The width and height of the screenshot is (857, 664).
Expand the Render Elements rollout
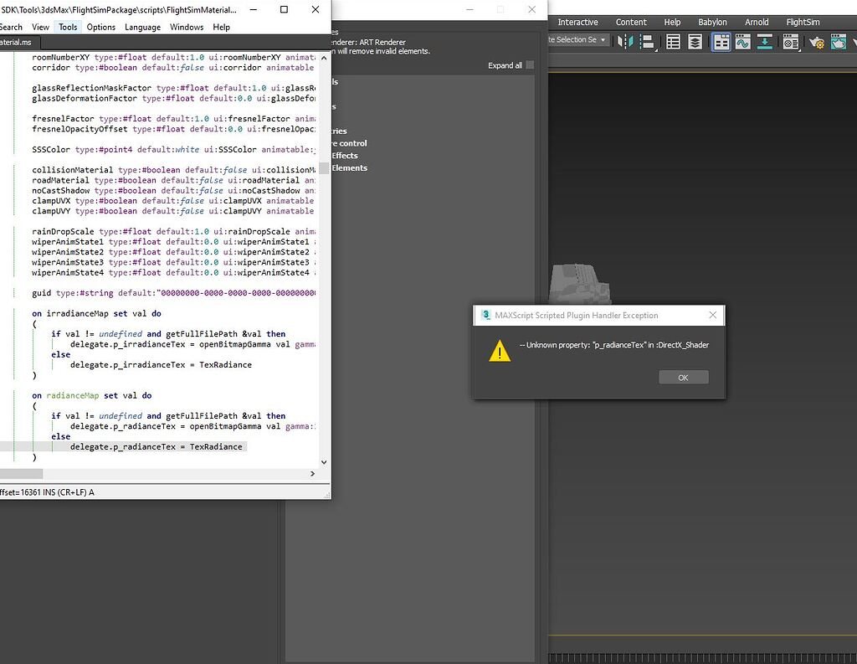click(x=347, y=167)
